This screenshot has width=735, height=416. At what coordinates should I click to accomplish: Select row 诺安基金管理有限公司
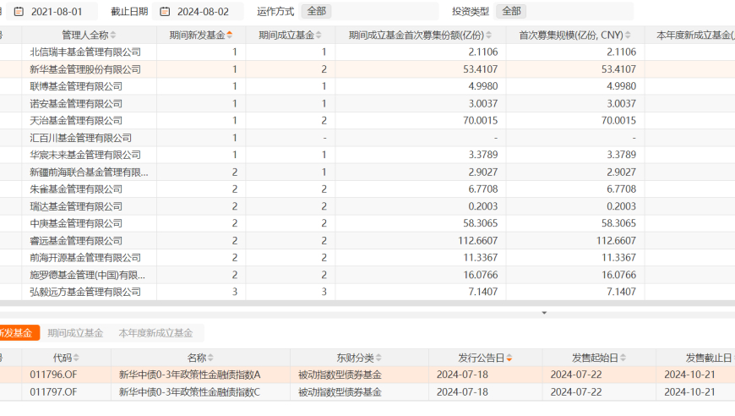click(367, 104)
